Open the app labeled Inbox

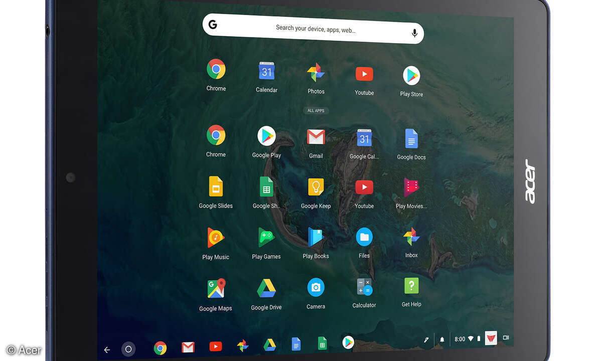411,236
